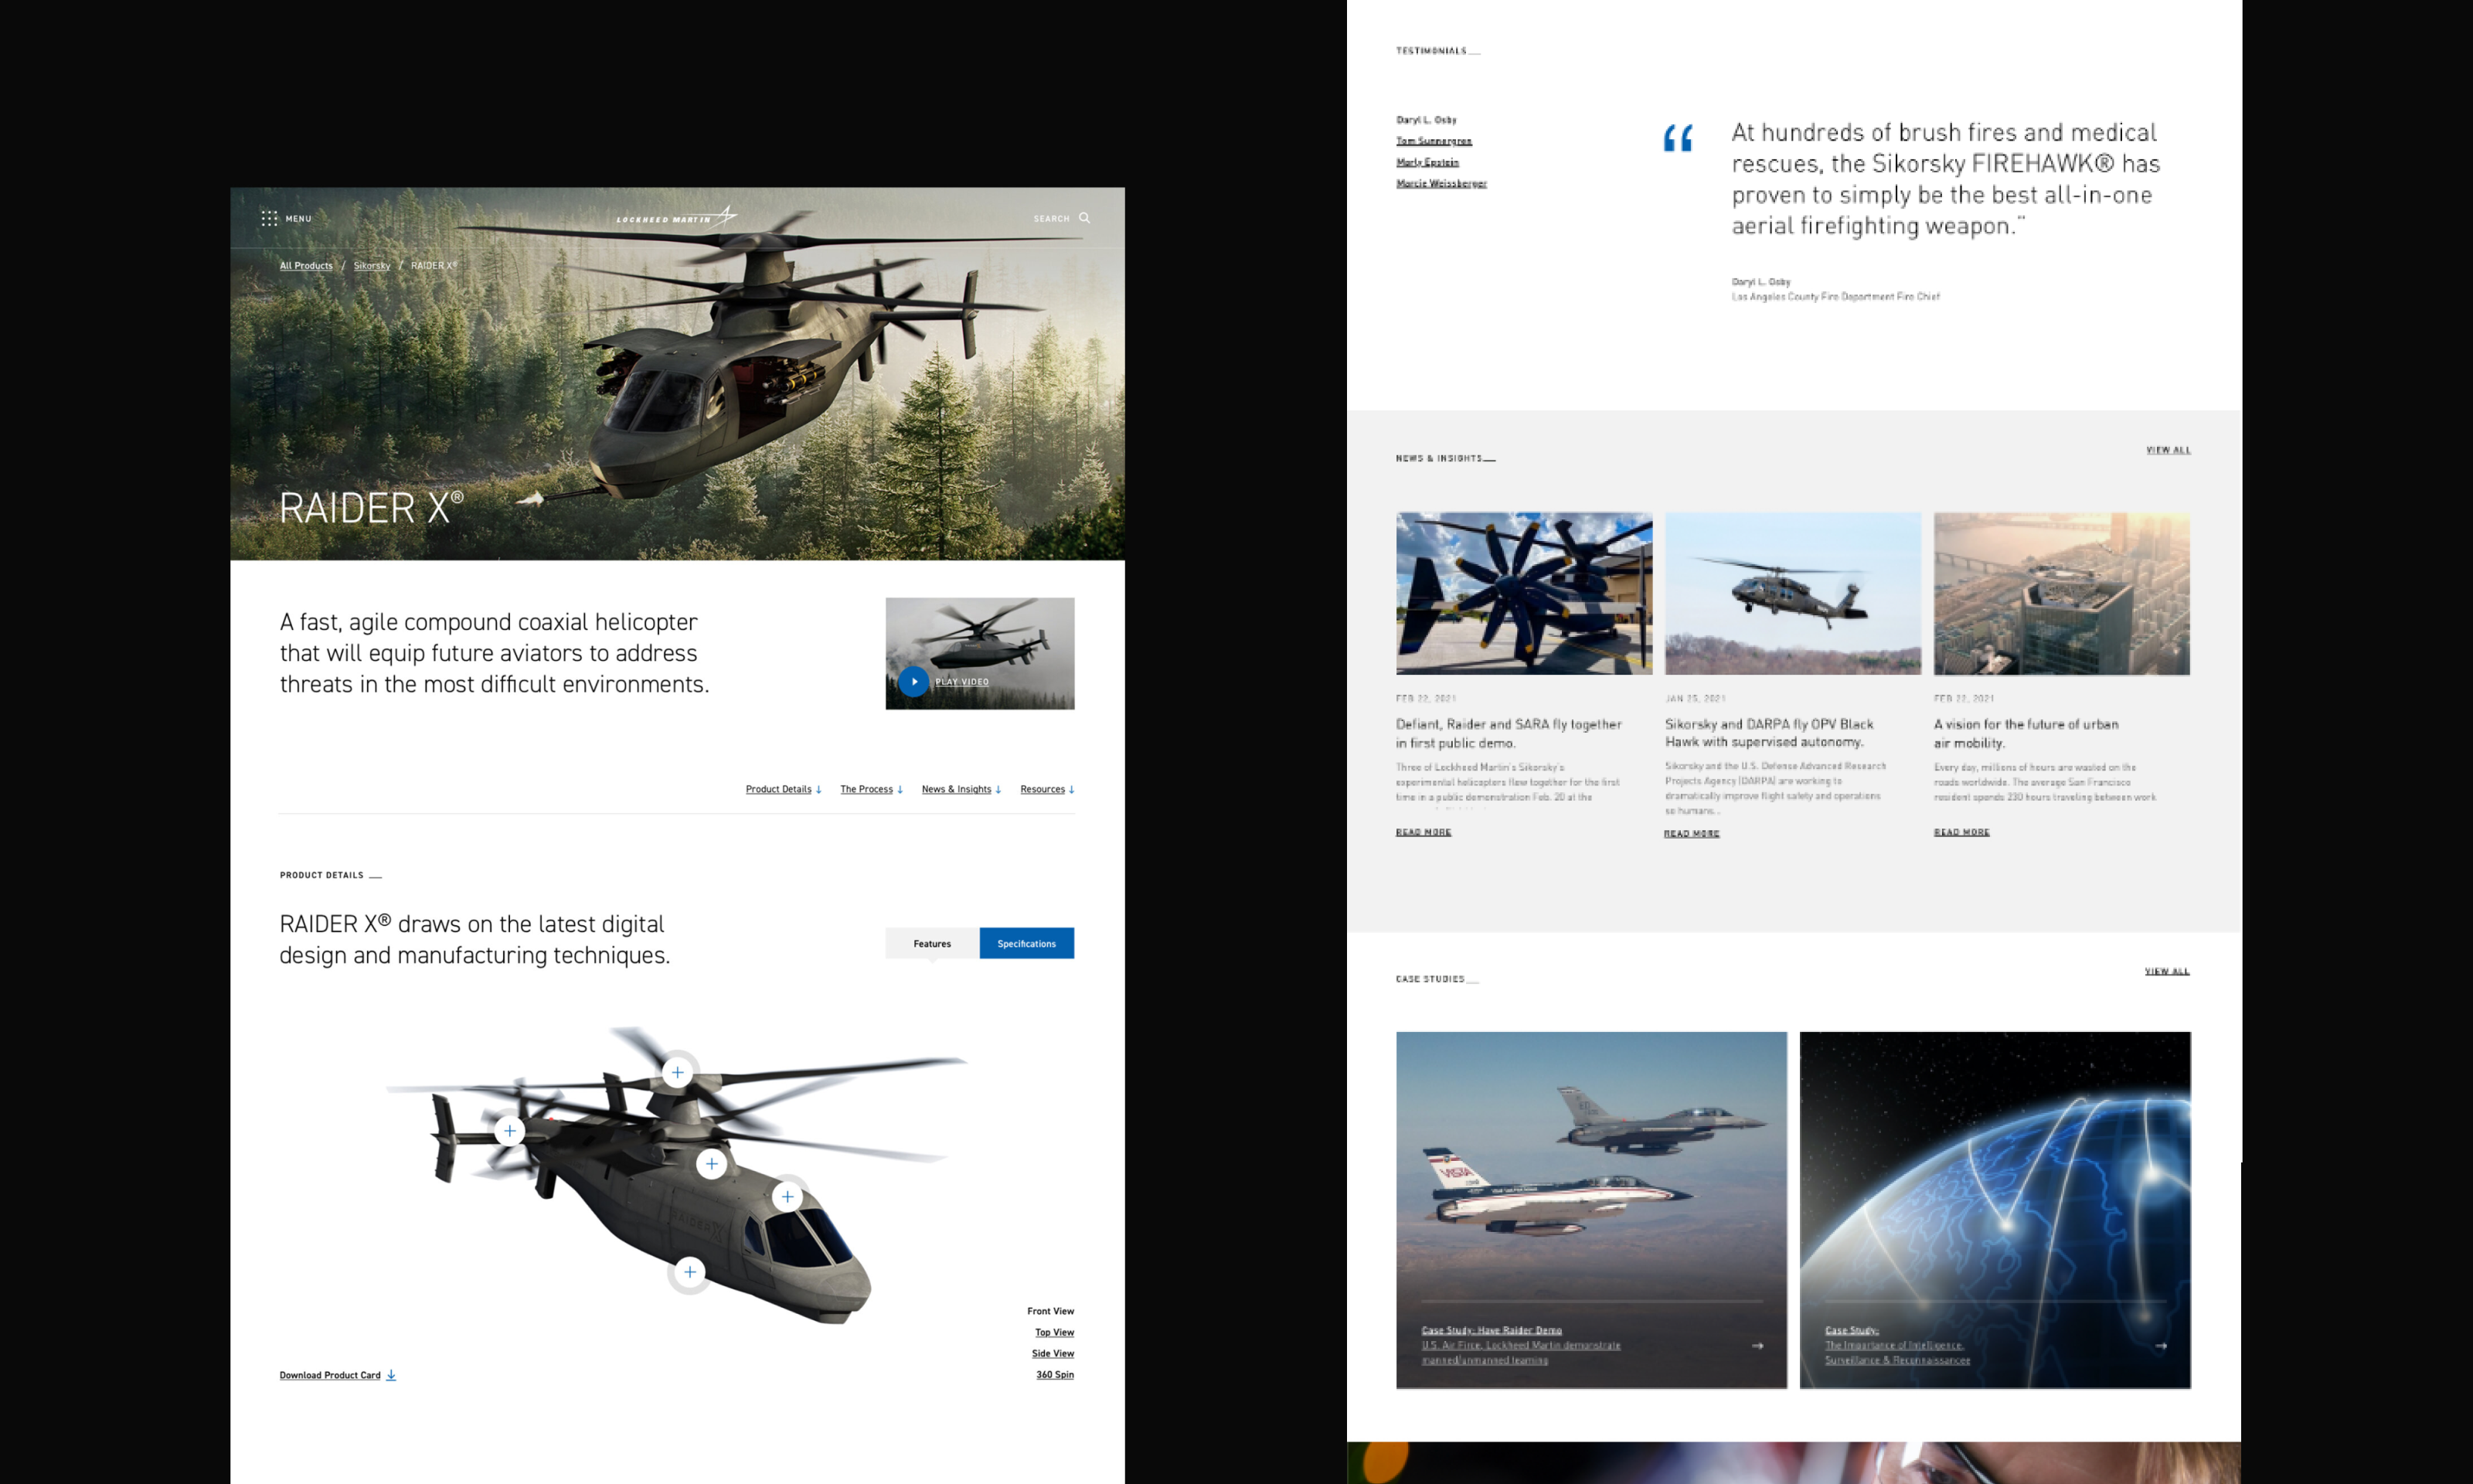
Task: Click the 'JAN 25, 2021' article date
Action: click(1696, 698)
